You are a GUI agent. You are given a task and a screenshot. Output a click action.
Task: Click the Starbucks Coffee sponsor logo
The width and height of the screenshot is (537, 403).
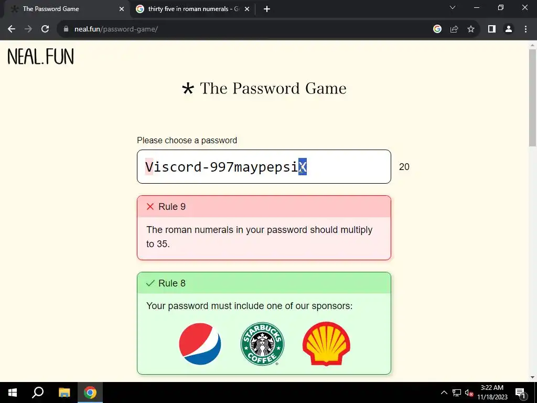[x=263, y=344]
